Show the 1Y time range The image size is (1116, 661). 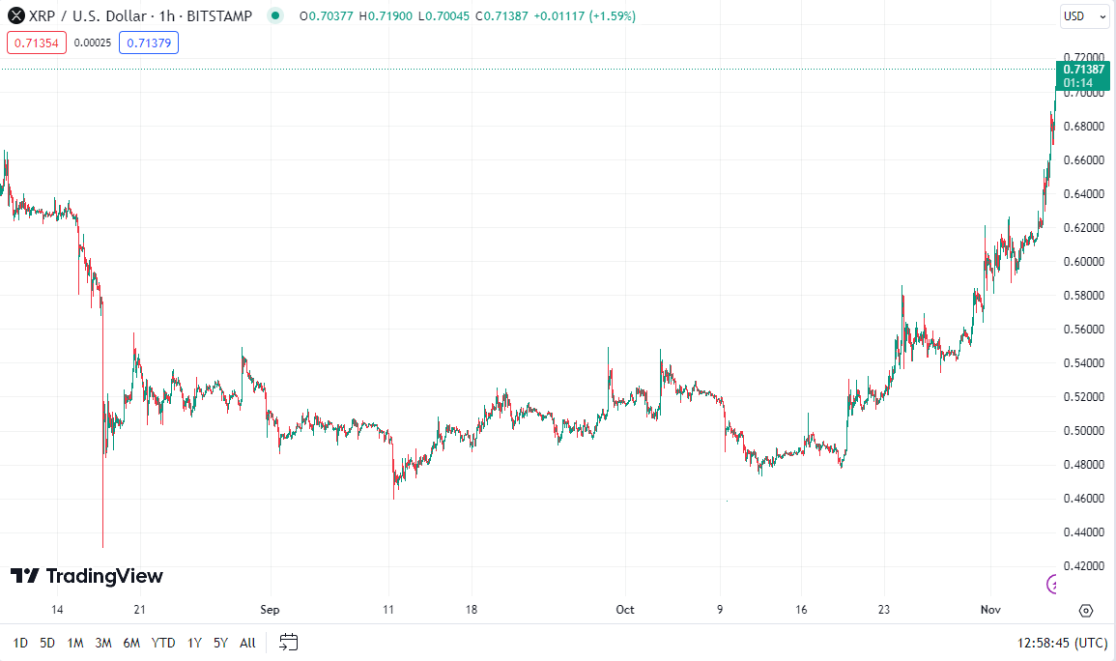pyautogui.click(x=194, y=643)
